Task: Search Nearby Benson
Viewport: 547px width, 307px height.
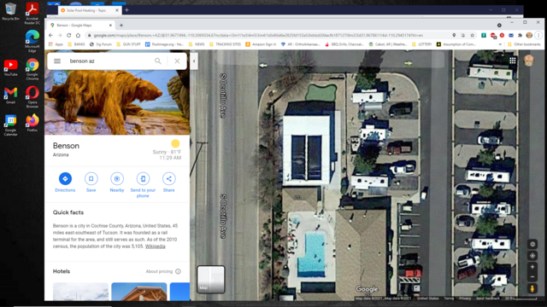Action: [x=117, y=182]
